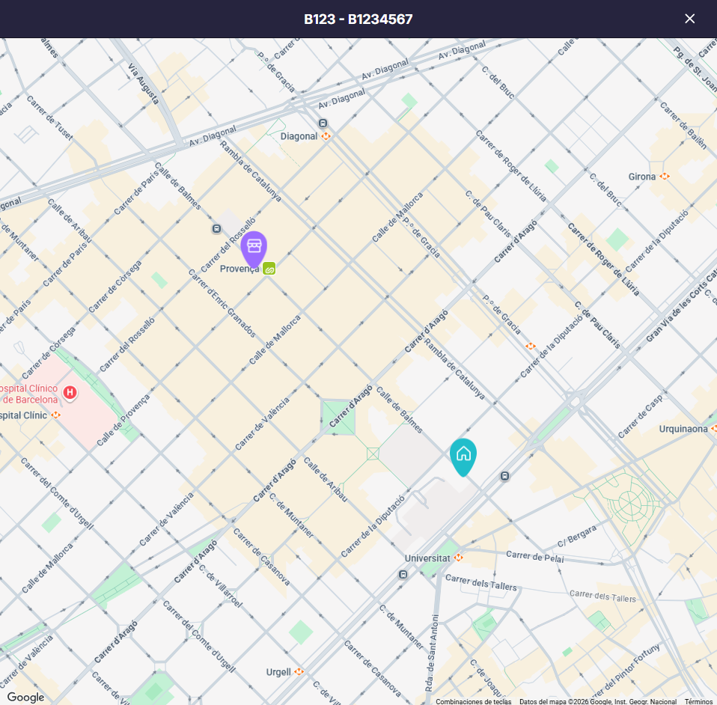
Task: Click the Urquinaona station label
Action: coord(683,429)
